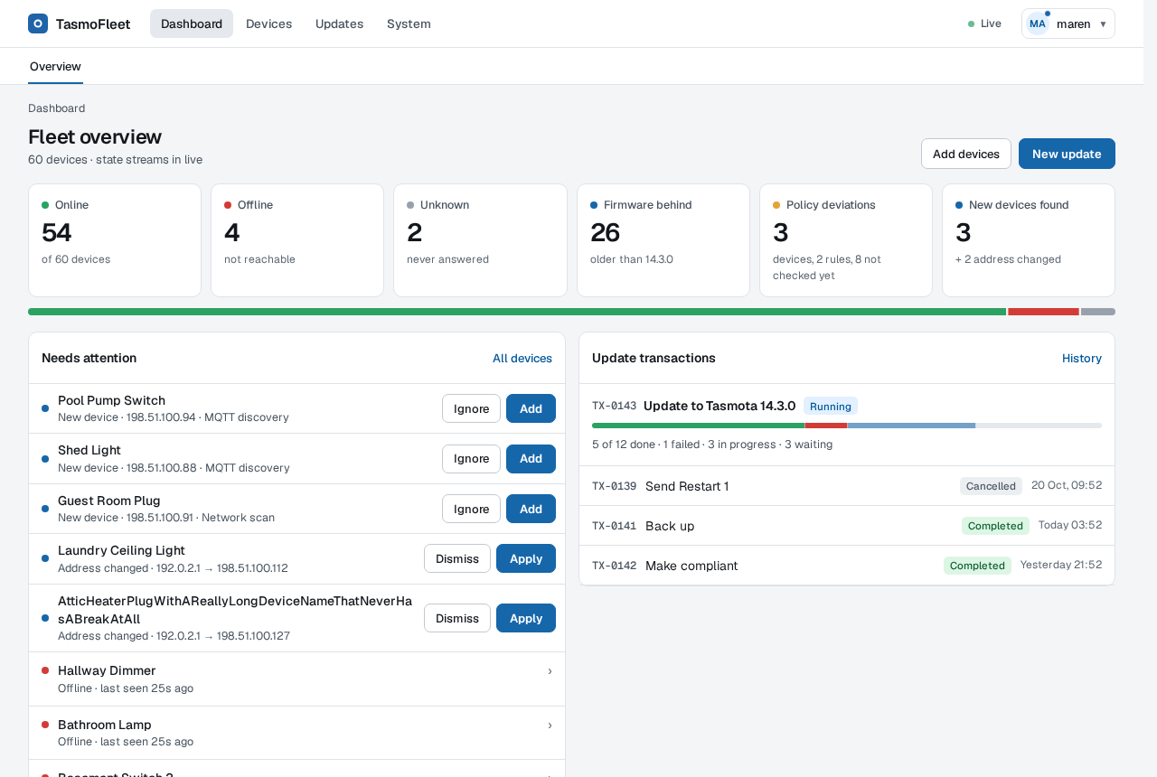Viewport: 1157px width, 777px height.
Task: Open transaction TX-0142 Make compliant
Action: click(847, 566)
